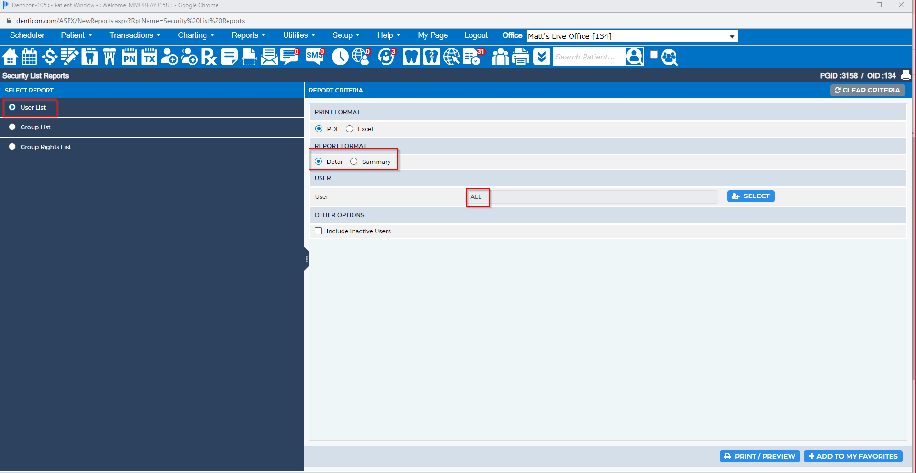Open the TX treatment plan icon
916x473 pixels.
point(149,57)
